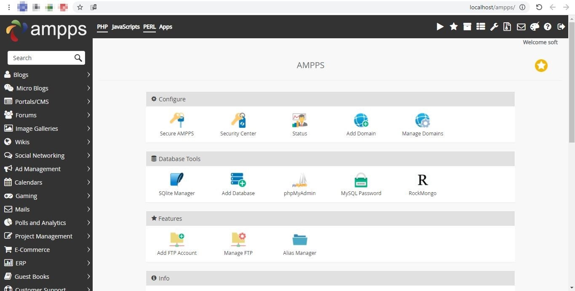
Task: Switch to the JavaScripts tab
Action: tap(126, 27)
